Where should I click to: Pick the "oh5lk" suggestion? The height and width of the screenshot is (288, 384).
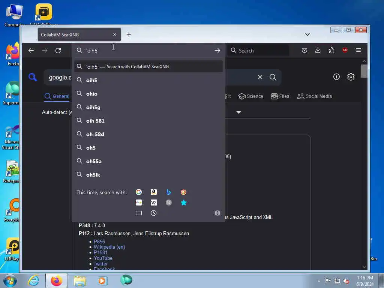pos(148,175)
